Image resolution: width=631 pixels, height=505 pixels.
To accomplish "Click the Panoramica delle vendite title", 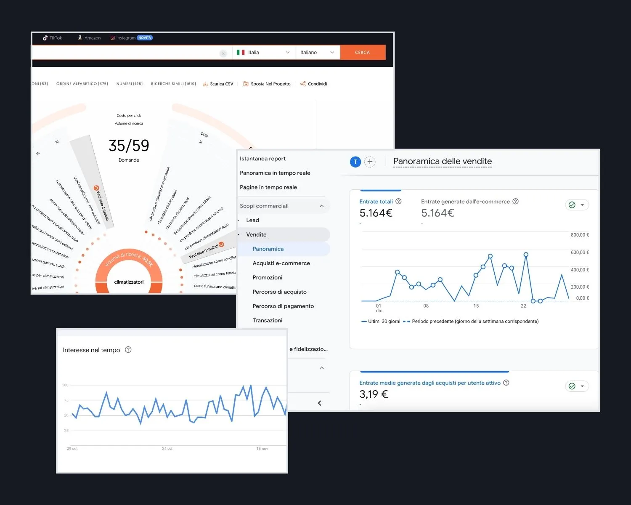I will (443, 161).
